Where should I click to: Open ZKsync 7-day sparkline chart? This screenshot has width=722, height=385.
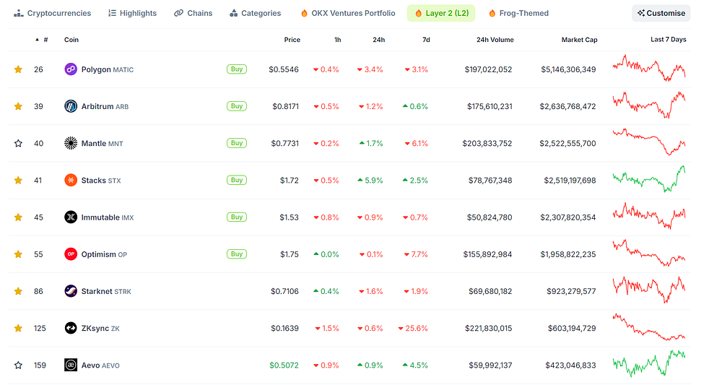[x=649, y=327]
